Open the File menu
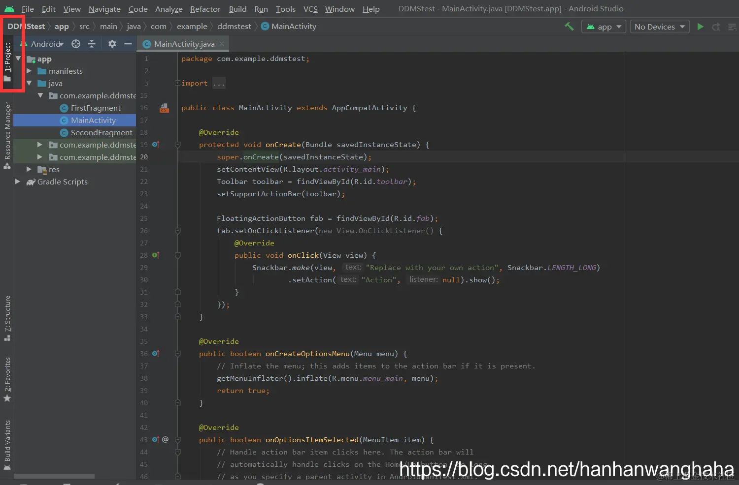This screenshot has width=739, height=485. [x=28, y=9]
